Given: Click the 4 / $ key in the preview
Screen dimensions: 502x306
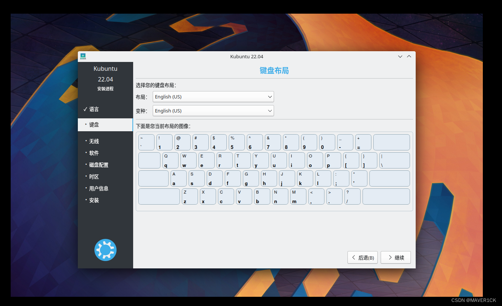Looking at the screenshot, I should pyautogui.click(x=219, y=142).
